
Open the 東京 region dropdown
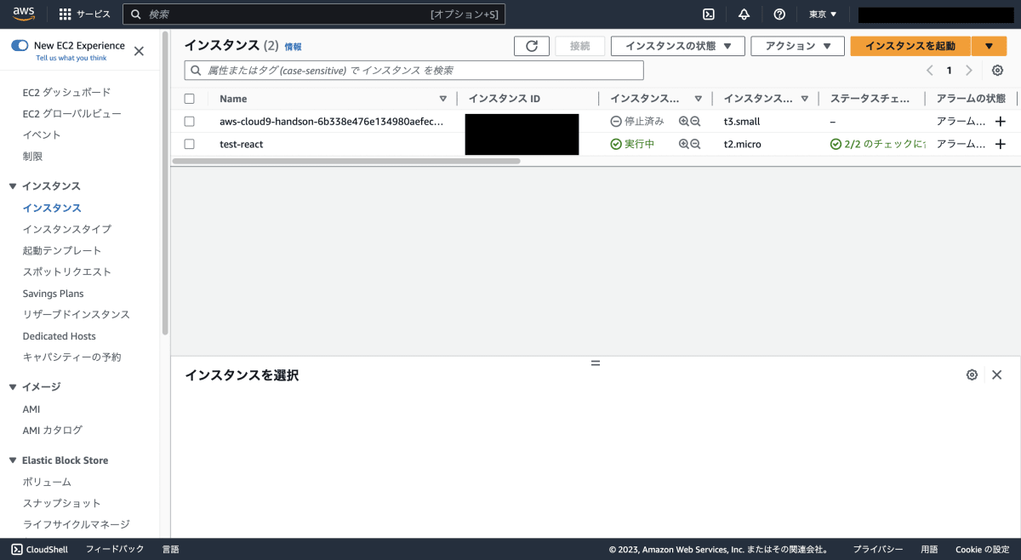823,14
